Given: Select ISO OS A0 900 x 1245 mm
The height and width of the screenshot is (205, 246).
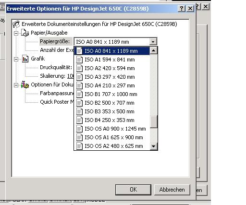Looking at the screenshot, I should pyautogui.click(x=112, y=129).
